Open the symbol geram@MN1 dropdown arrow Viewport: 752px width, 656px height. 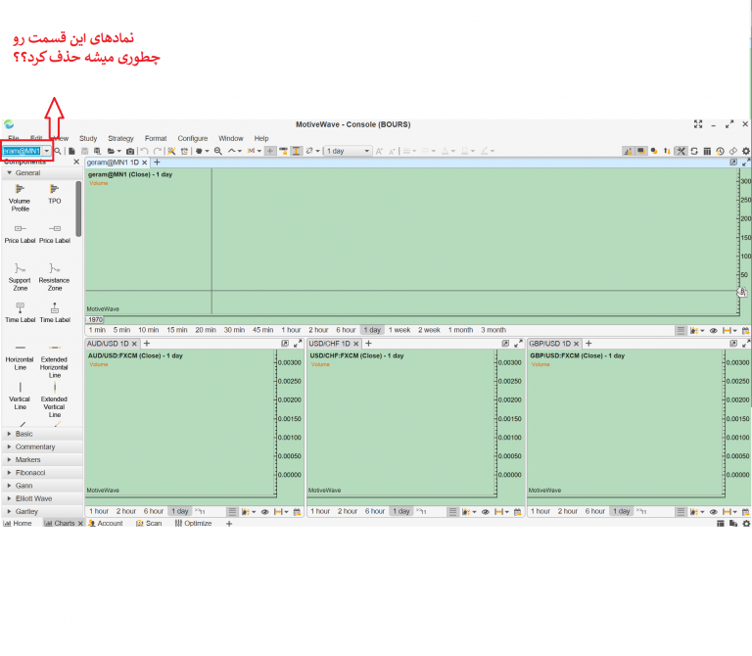click(x=47, y=151)
